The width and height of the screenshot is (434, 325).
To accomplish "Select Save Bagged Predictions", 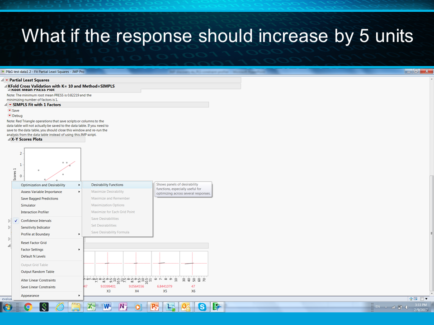I will [39, 198].
